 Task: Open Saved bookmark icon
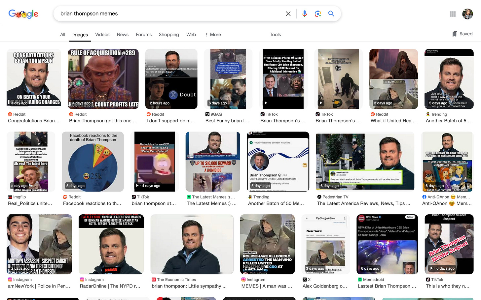coord(455,34)
